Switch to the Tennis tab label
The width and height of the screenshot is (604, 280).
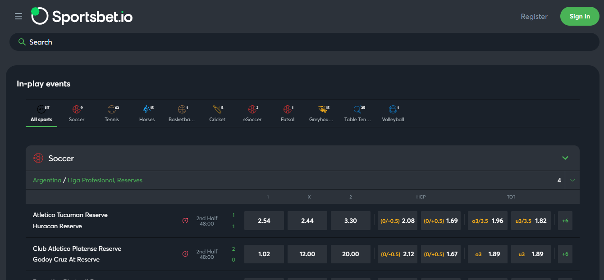click(112, 120)
